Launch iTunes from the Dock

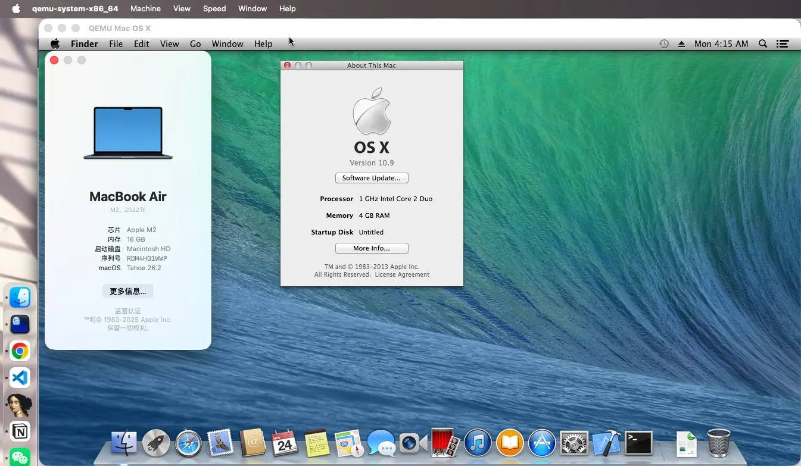(x=478, y=443)
